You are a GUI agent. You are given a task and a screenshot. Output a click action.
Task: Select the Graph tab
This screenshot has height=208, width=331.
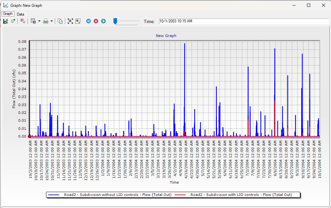[8, 14]
